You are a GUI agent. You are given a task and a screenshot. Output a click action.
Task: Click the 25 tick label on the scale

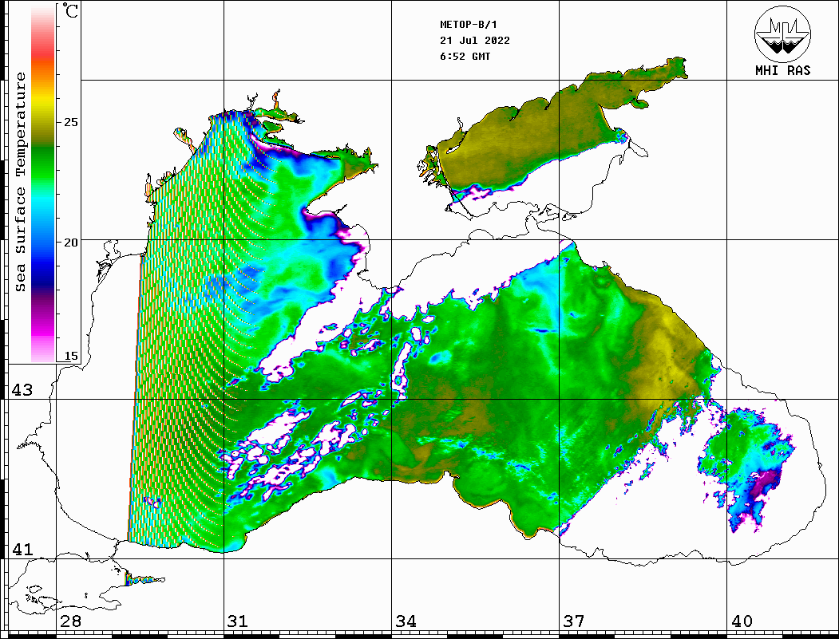pos(70,122)
